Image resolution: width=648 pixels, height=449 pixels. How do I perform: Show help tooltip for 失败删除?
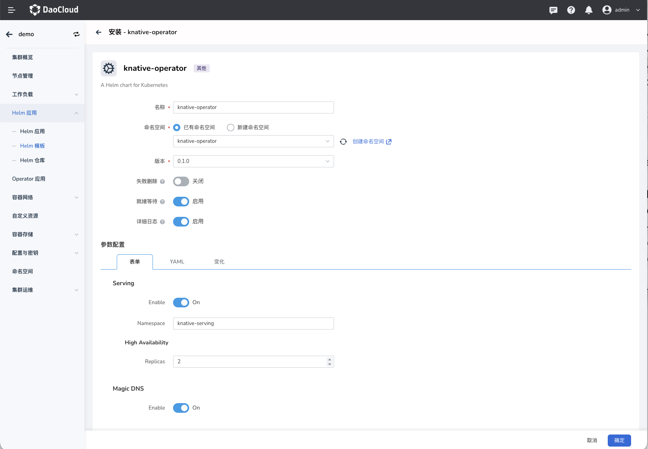163,181
